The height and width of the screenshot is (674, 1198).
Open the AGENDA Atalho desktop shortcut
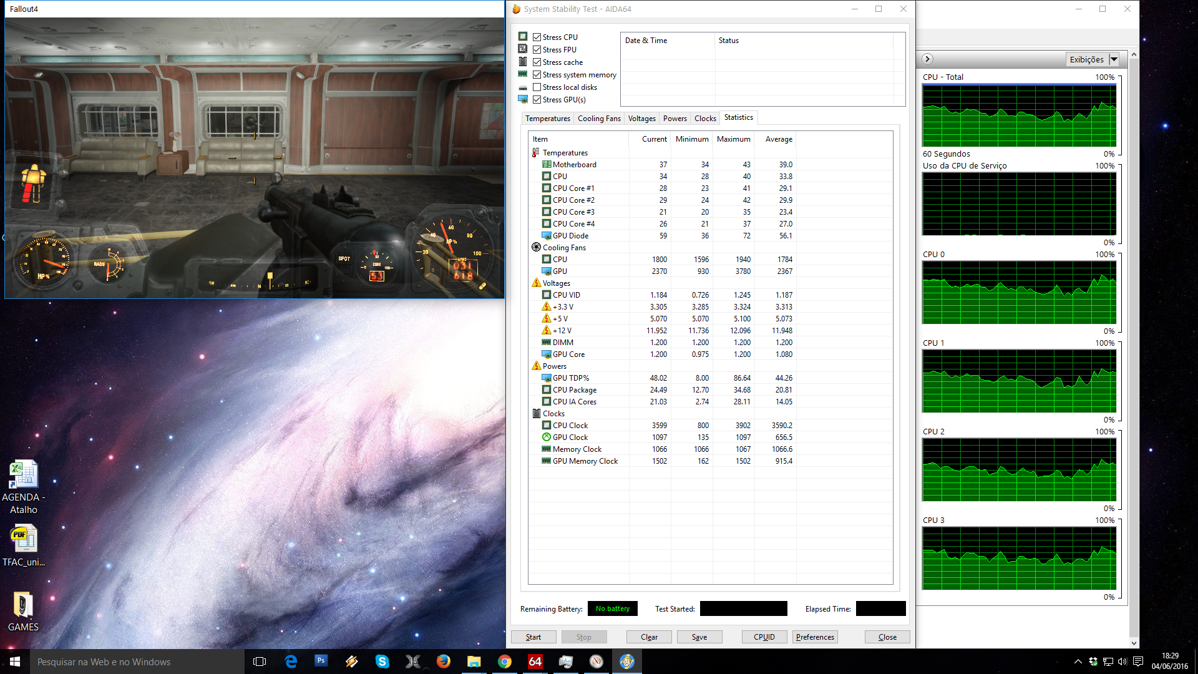[x=23, y=487]
